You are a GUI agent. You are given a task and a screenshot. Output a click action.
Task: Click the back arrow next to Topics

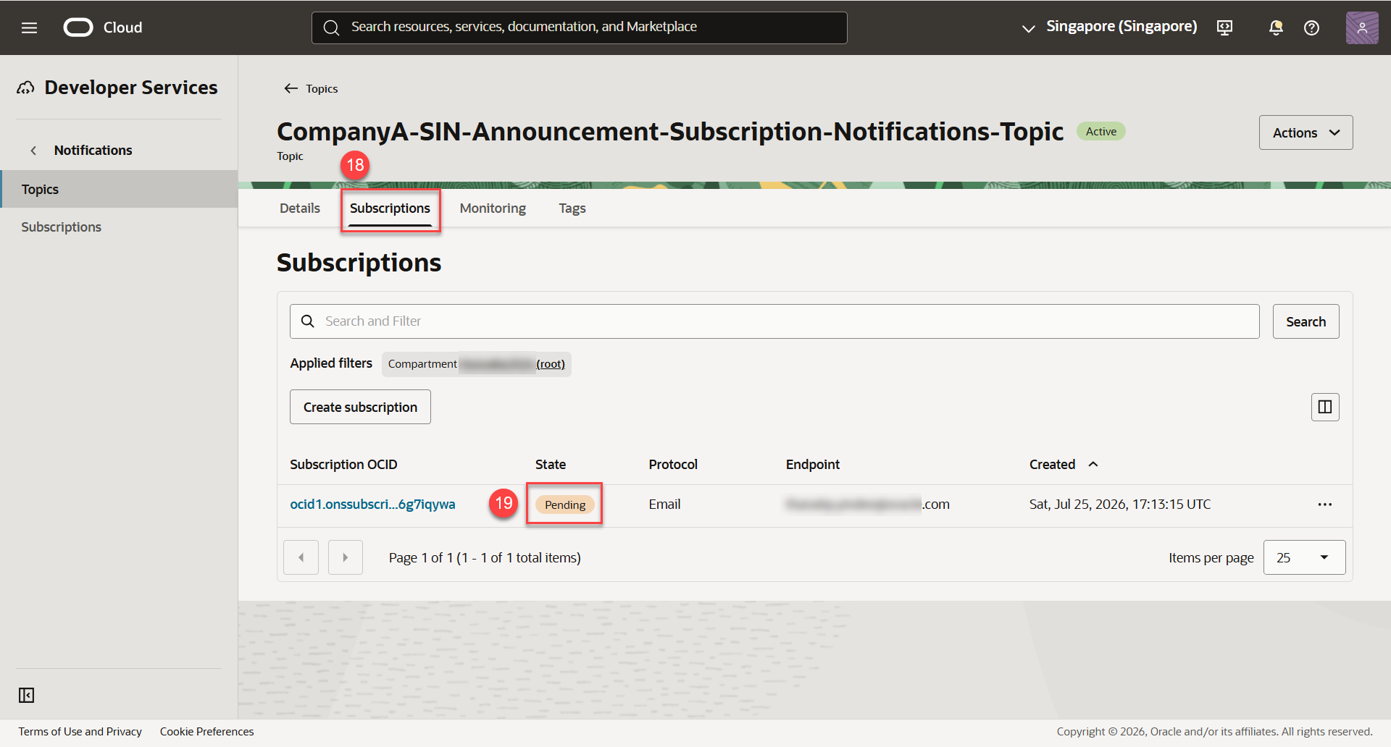(291, 88)
